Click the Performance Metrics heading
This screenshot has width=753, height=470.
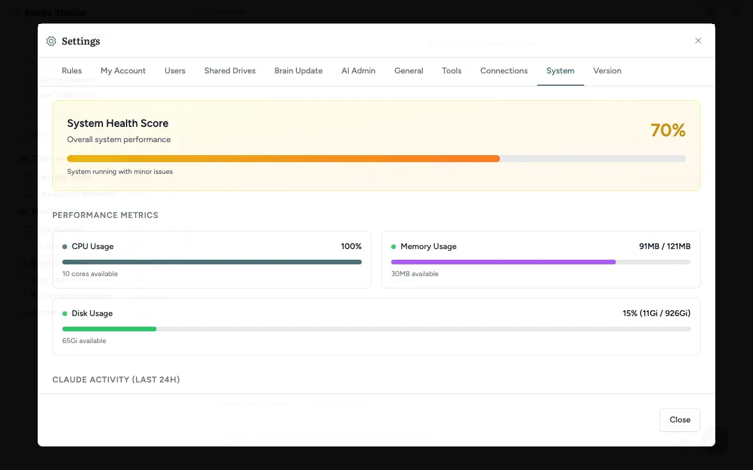(105, 215)
